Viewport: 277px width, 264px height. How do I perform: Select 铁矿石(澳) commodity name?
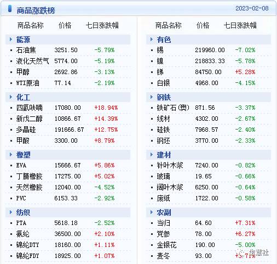coord(173,108)
